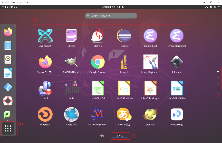Go to second app page dot

pos(218,78)
